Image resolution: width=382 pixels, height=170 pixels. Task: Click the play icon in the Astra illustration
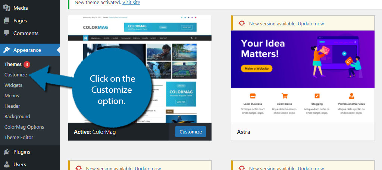click(x=344, y=54)
